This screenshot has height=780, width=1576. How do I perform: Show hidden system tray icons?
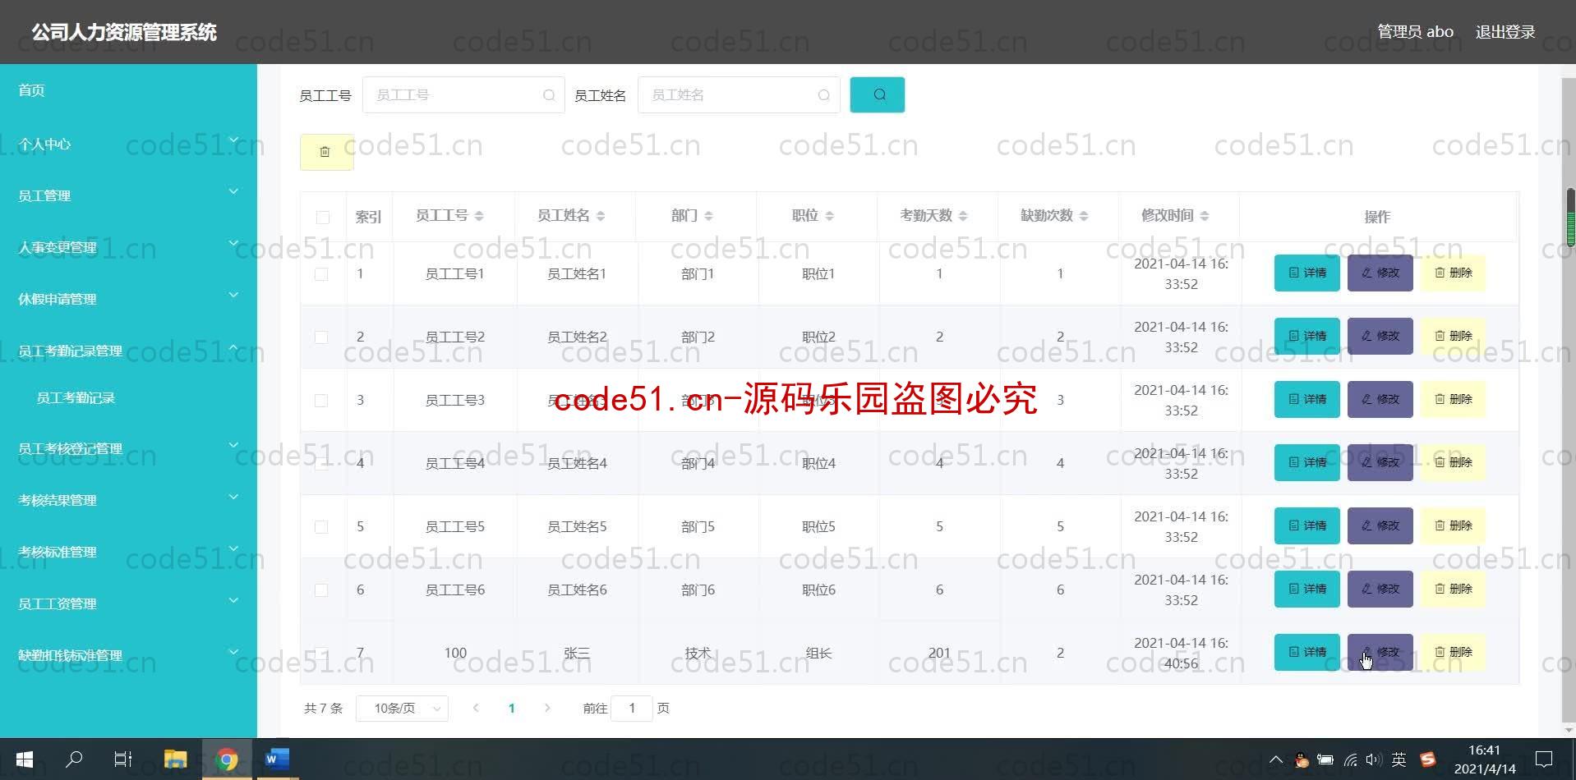(1275, 759)
